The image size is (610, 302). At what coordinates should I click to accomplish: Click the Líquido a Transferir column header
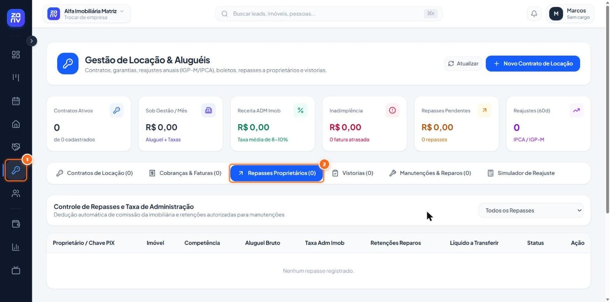474,243
